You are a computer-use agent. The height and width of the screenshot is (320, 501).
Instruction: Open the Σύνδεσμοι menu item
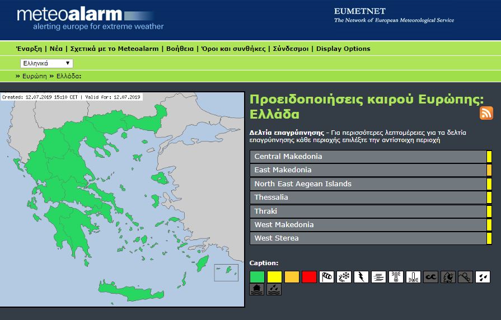[291, 49]
